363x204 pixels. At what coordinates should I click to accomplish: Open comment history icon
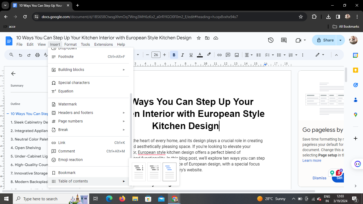click(x=284, y=40)
